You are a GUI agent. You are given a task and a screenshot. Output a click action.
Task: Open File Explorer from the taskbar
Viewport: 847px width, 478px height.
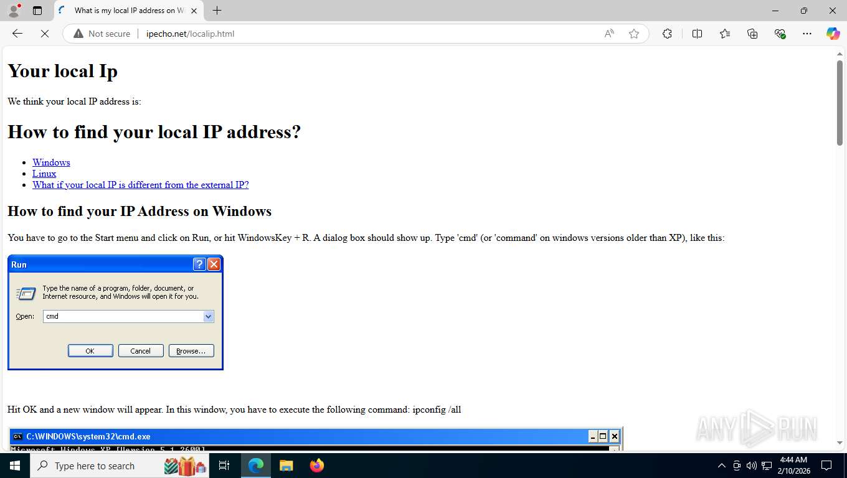(286, 466)
